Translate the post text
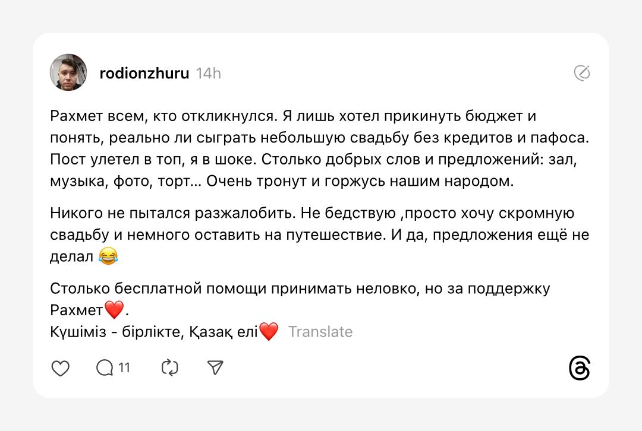 320,332
